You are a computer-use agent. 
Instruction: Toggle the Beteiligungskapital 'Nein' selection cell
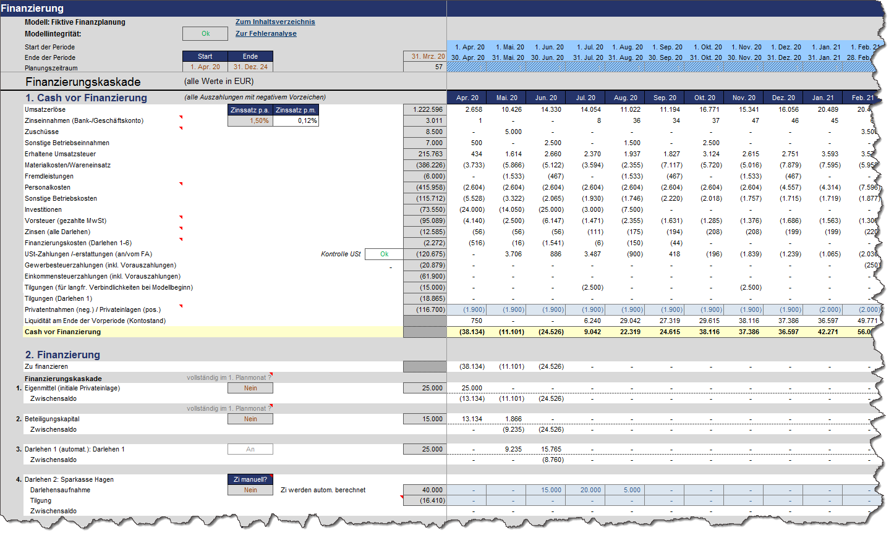[250, 419]
